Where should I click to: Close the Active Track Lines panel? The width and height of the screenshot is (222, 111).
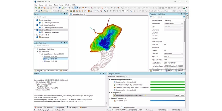(67, 43)
